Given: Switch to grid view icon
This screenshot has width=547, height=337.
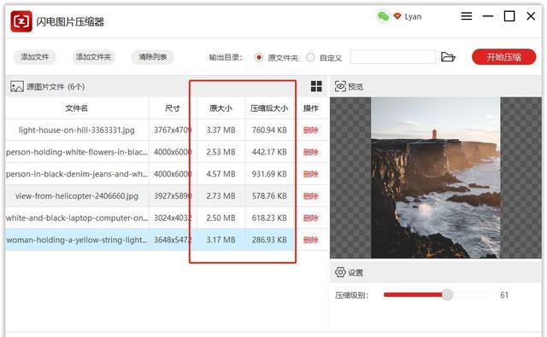Looking at the screenshot, I should (316, 86).
